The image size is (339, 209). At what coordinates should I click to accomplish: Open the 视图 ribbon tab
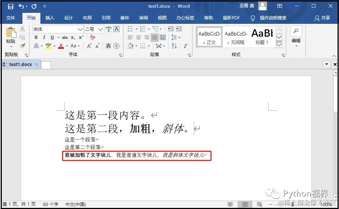(x=162, y=18)
